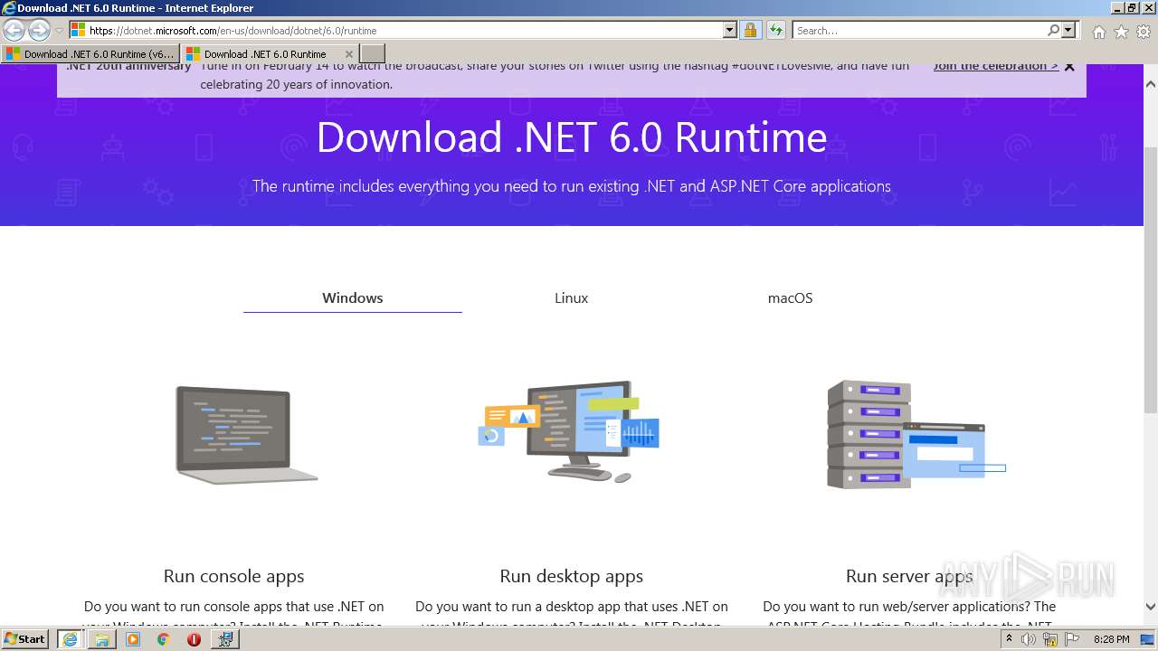Select the Linux platform tab
The width and height of the screenshot is (1158, 651).
[x=572, y=297]
